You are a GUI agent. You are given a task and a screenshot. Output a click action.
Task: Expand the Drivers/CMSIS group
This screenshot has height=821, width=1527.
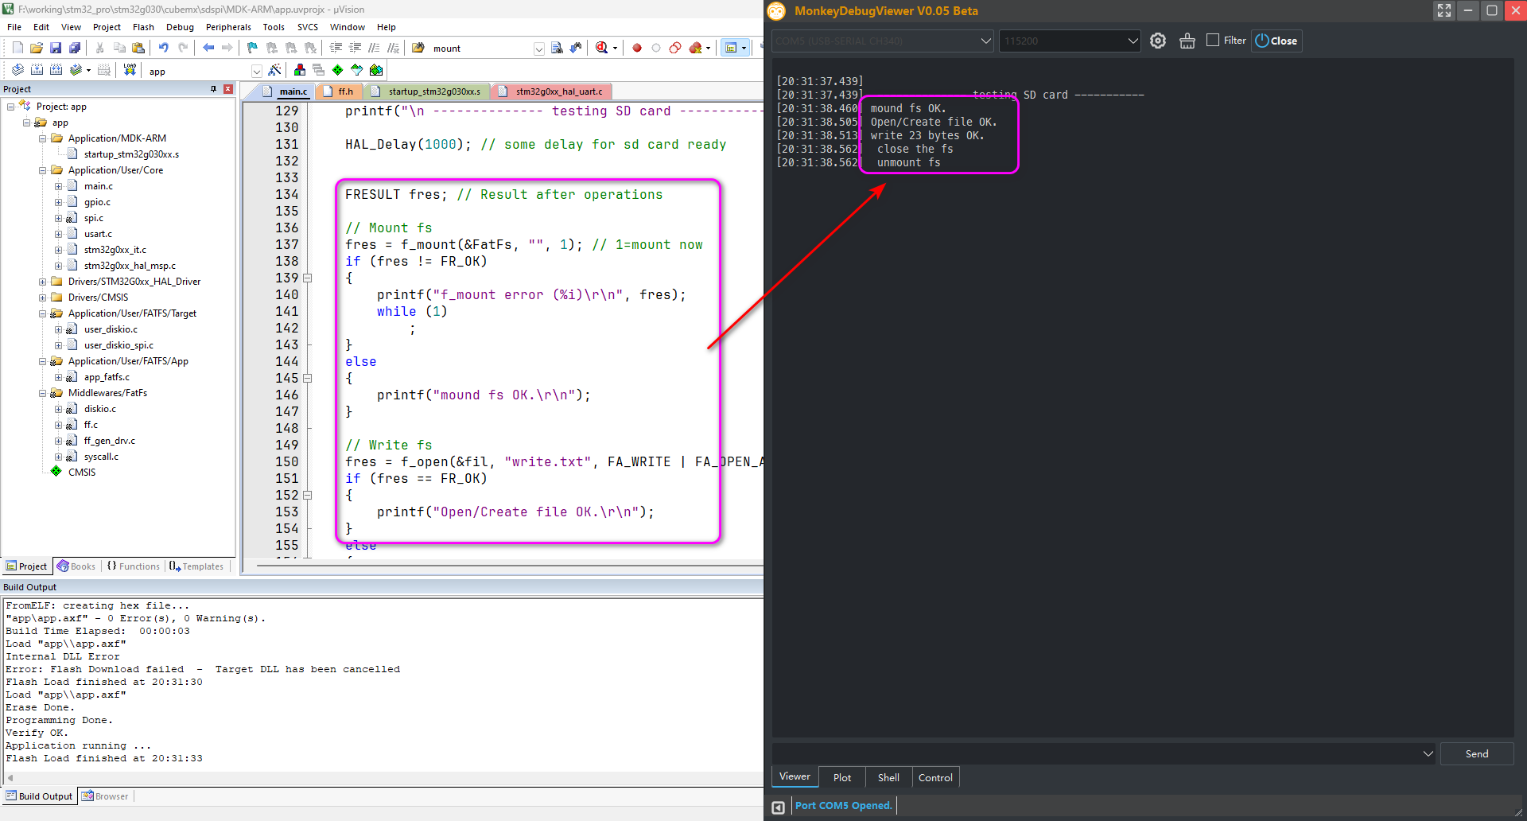coord(43,298)
